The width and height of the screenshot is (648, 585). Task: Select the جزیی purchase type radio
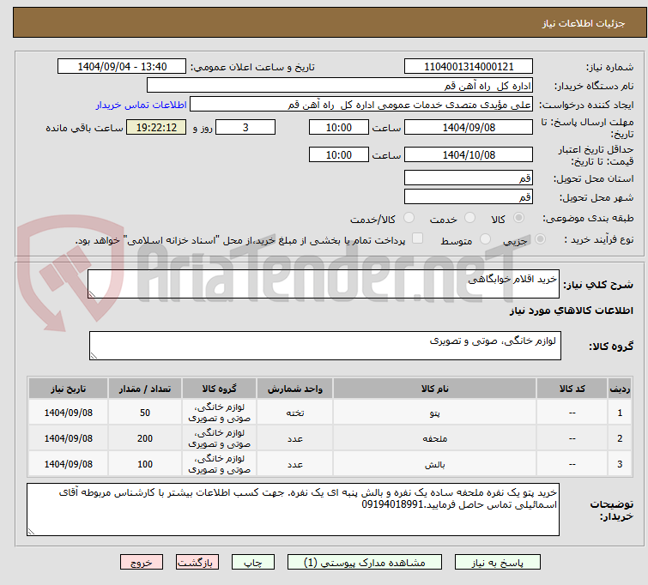pos(540,239)
